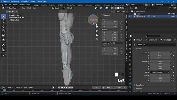Lock Location X in sidebar

click(x=121, y=22)
